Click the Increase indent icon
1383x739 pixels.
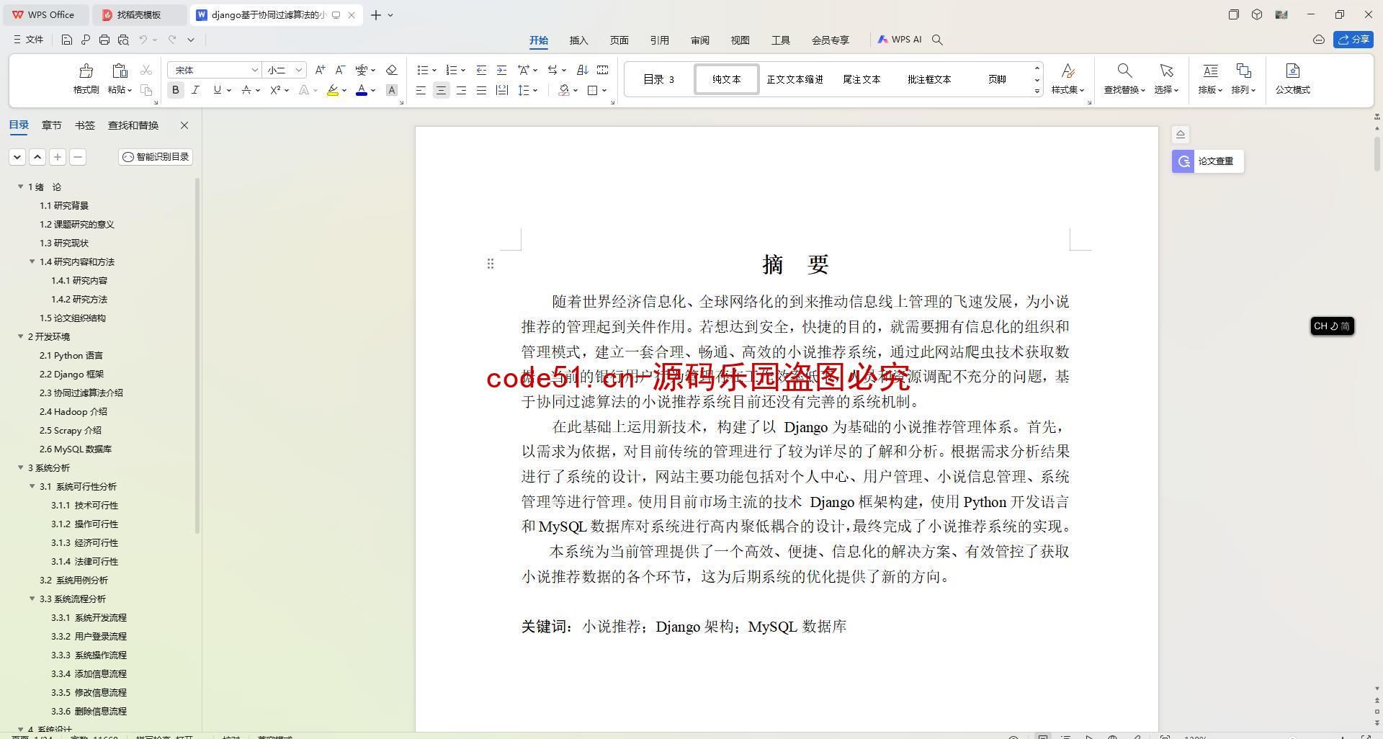pos(501,70)
